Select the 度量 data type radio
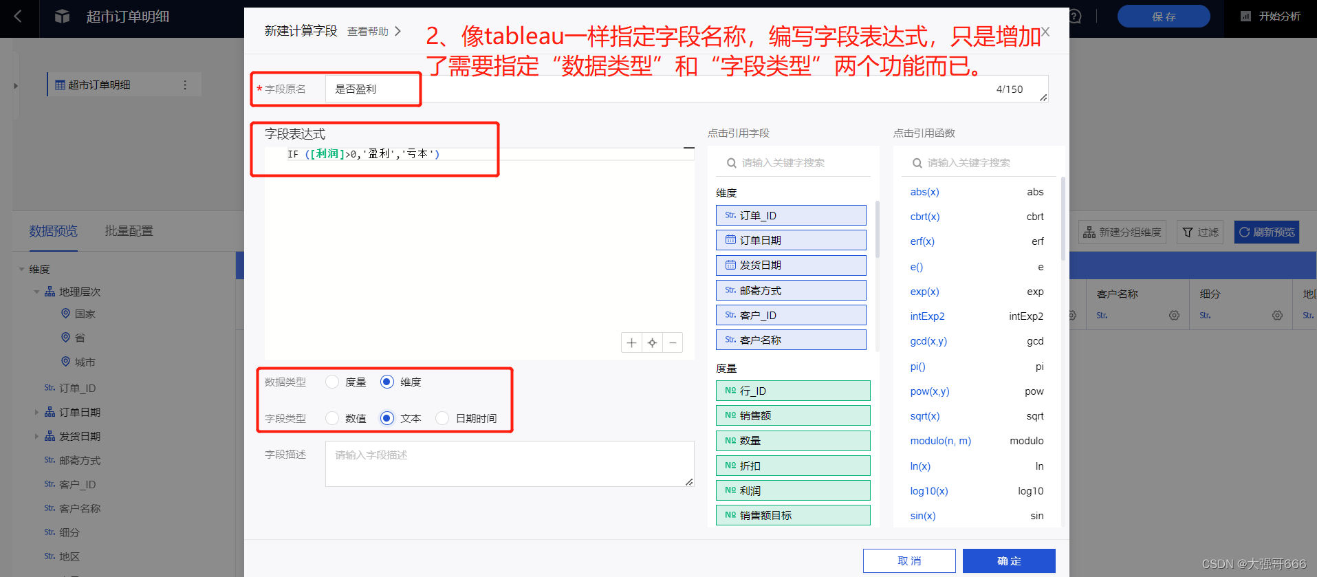 tap(332, 382)
